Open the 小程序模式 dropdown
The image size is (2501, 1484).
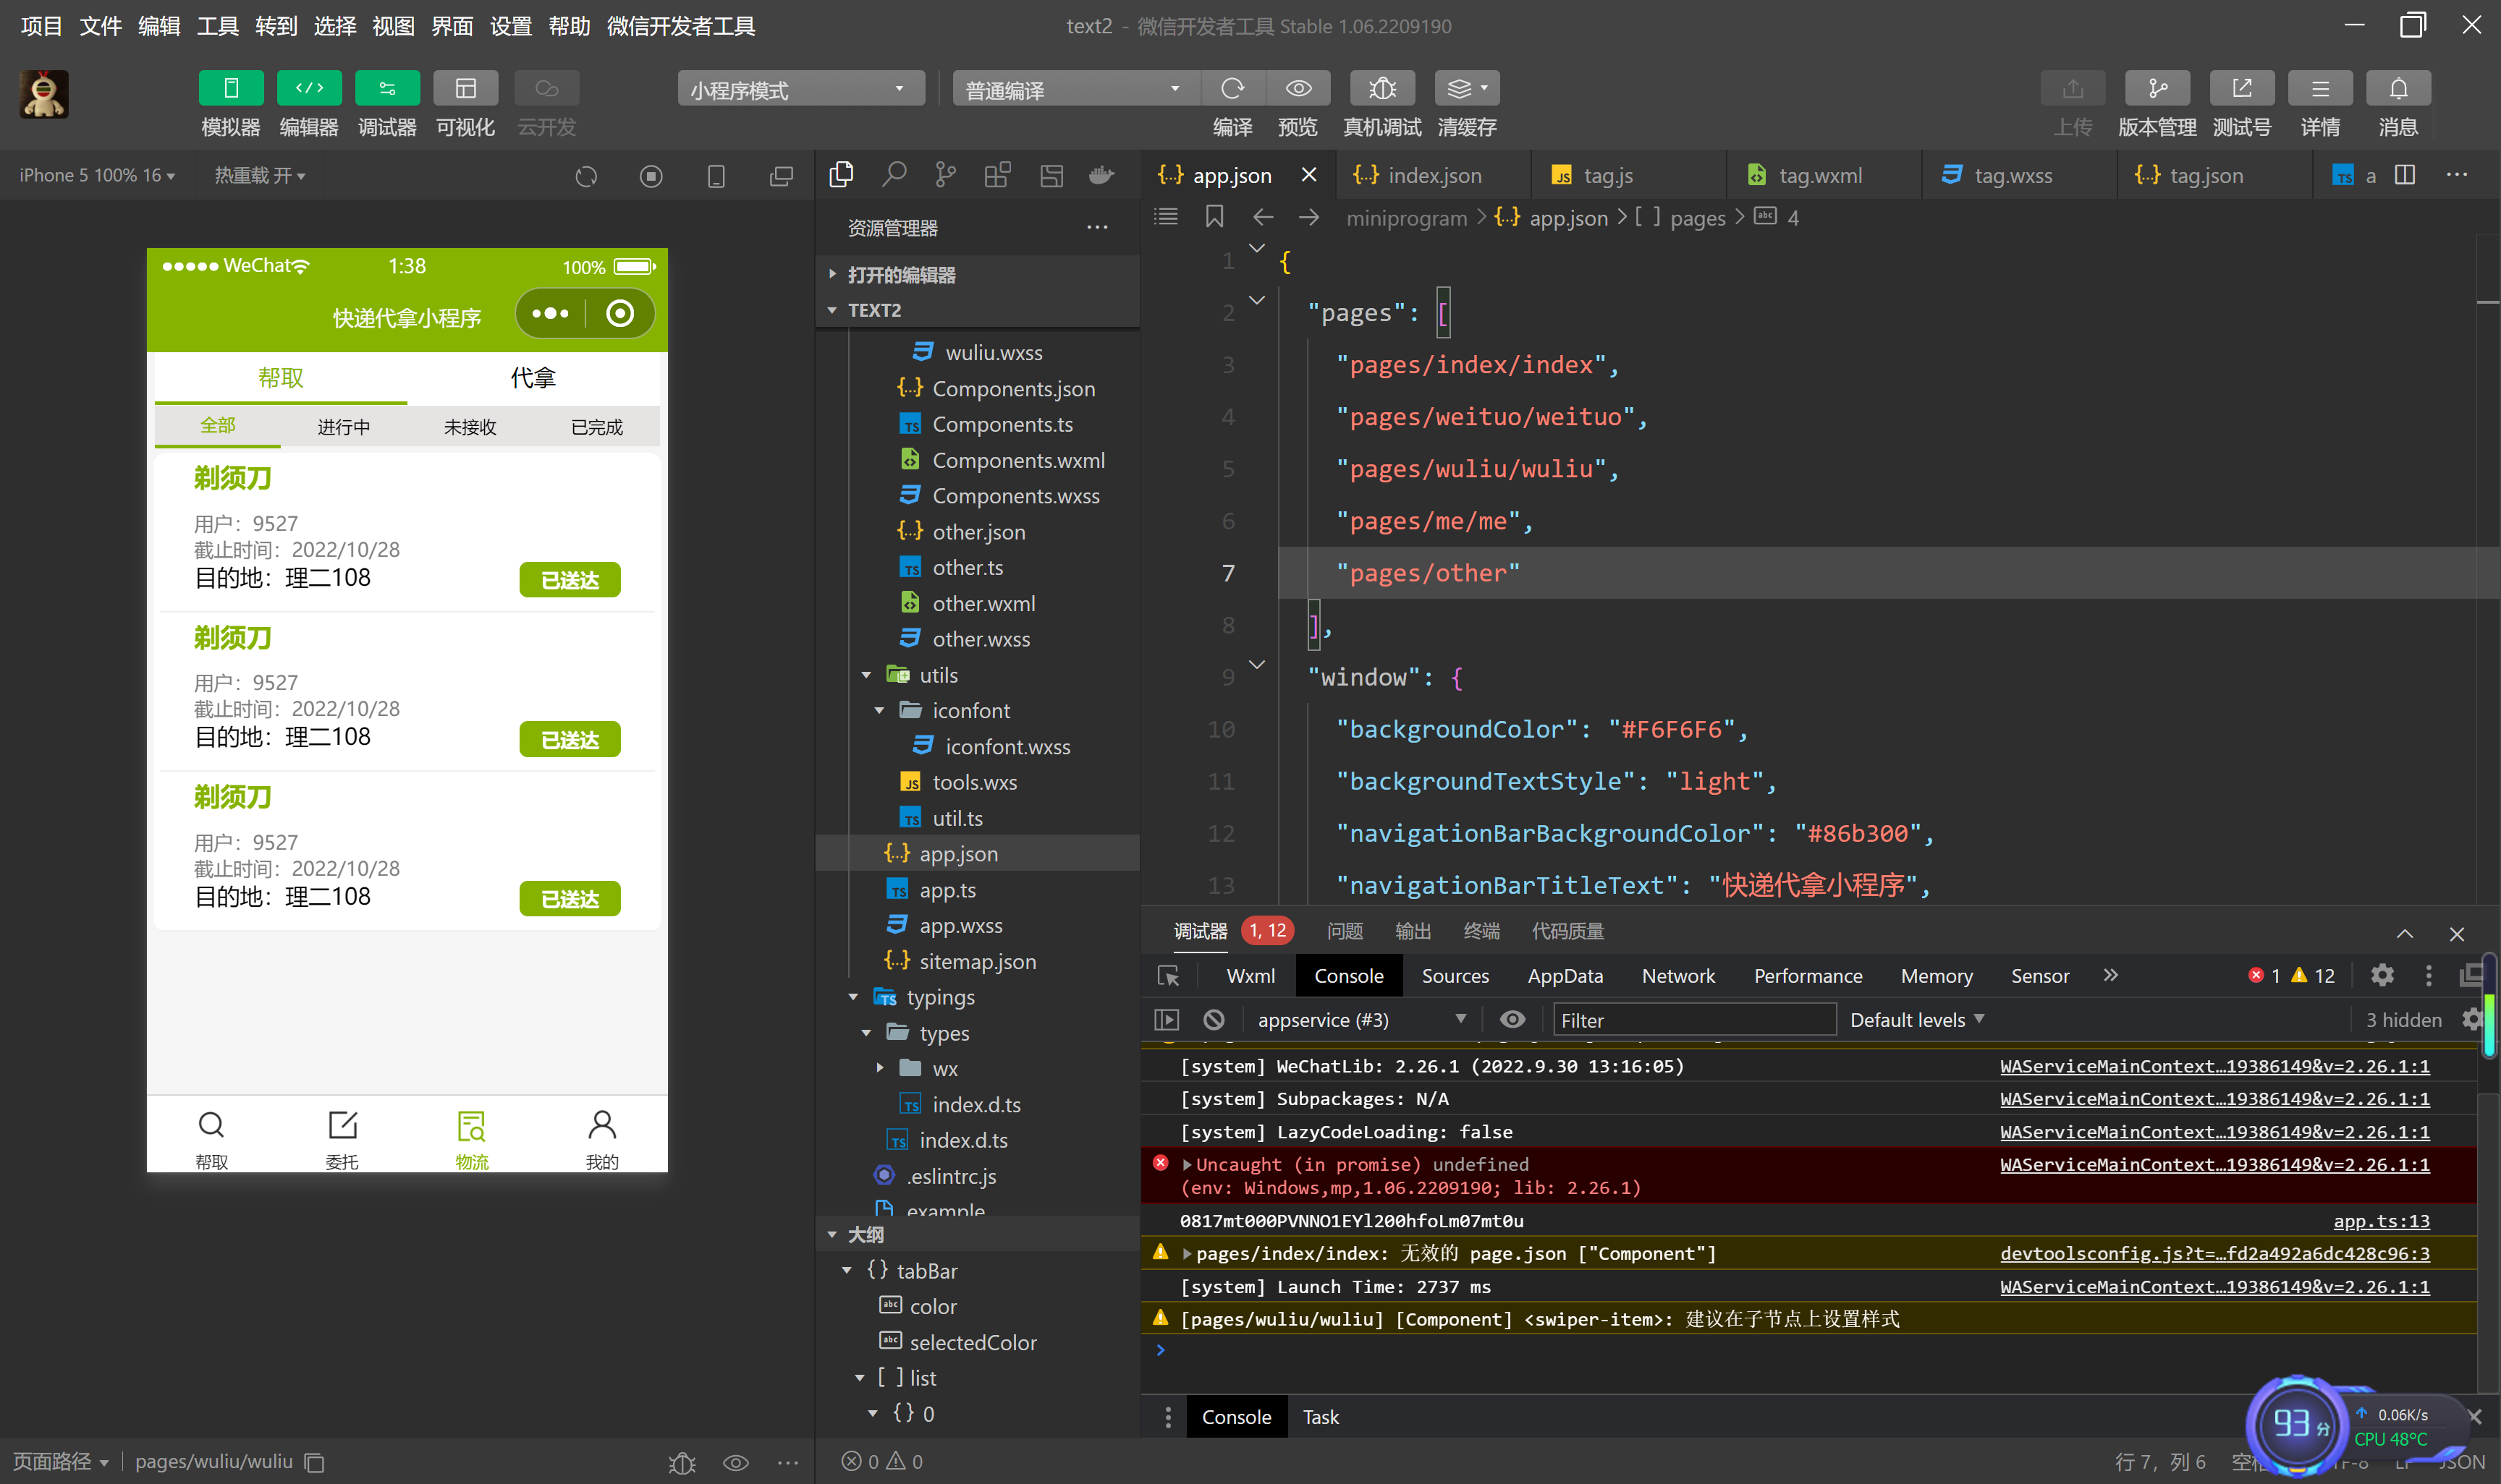pos(800,89)
